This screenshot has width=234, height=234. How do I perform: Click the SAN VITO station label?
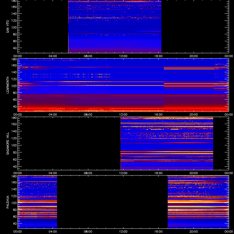(x=8, y=27)
